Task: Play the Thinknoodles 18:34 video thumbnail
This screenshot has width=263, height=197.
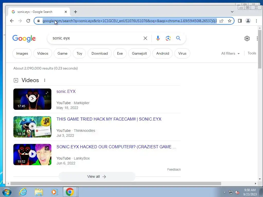Action: (32, 127)
